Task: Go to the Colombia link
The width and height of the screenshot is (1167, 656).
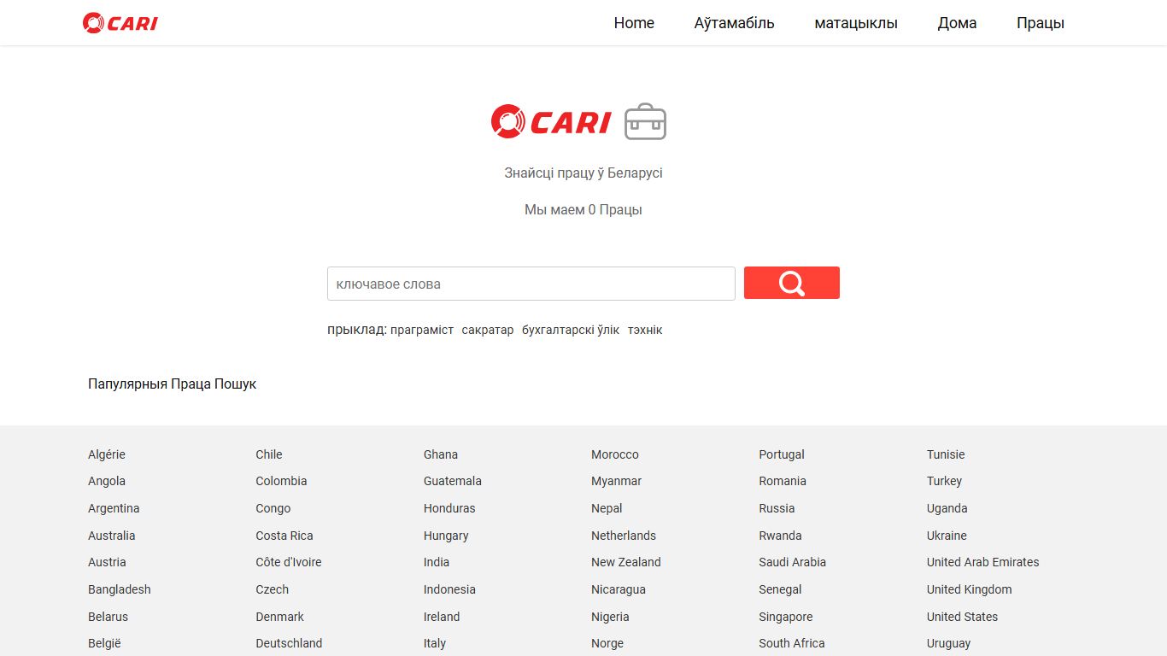Action: (x=281, y=481)
